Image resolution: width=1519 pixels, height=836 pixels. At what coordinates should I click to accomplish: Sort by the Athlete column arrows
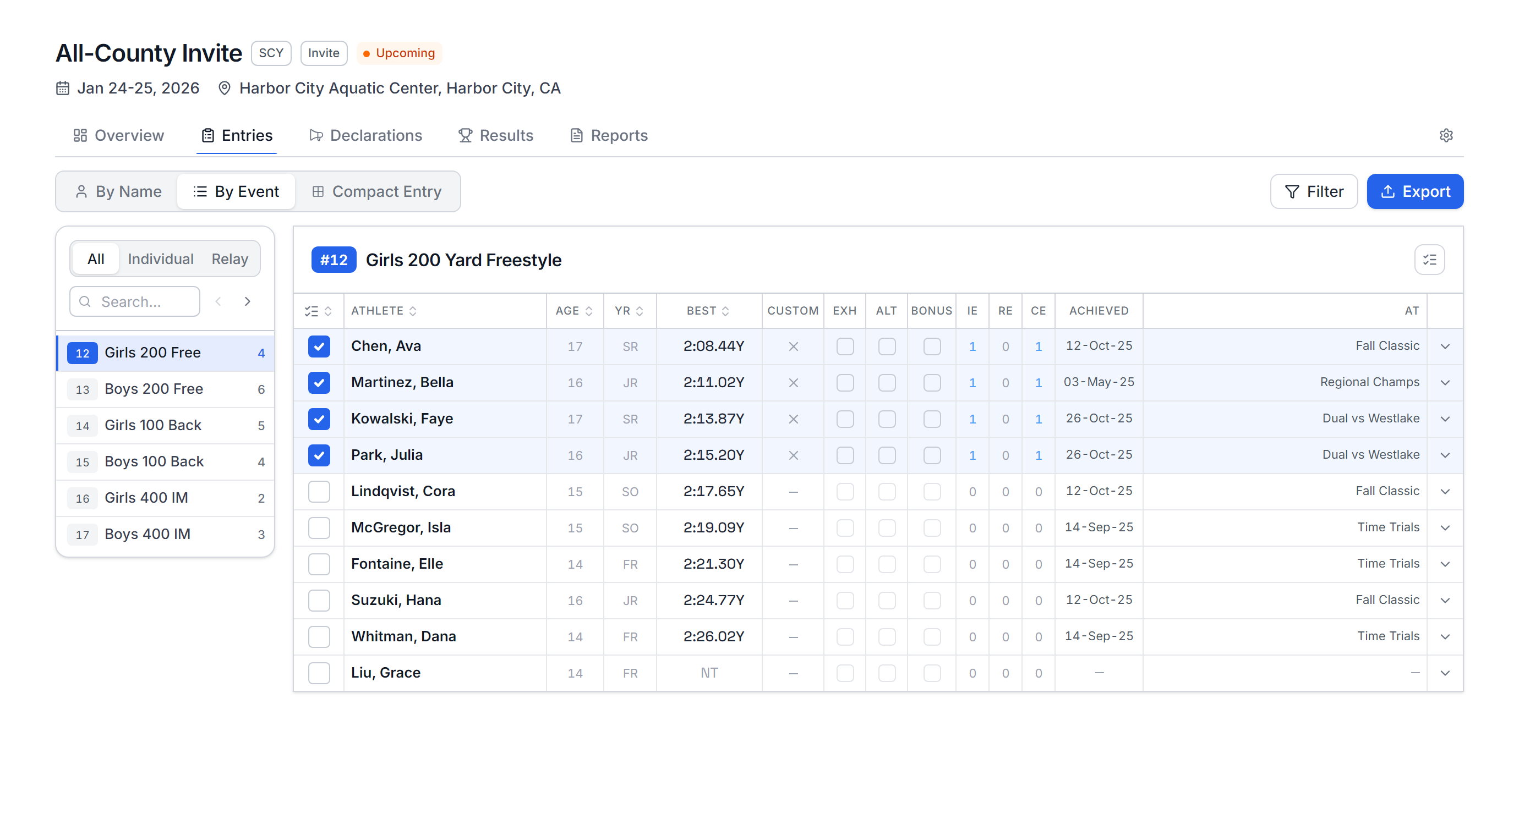coord(413,311)
